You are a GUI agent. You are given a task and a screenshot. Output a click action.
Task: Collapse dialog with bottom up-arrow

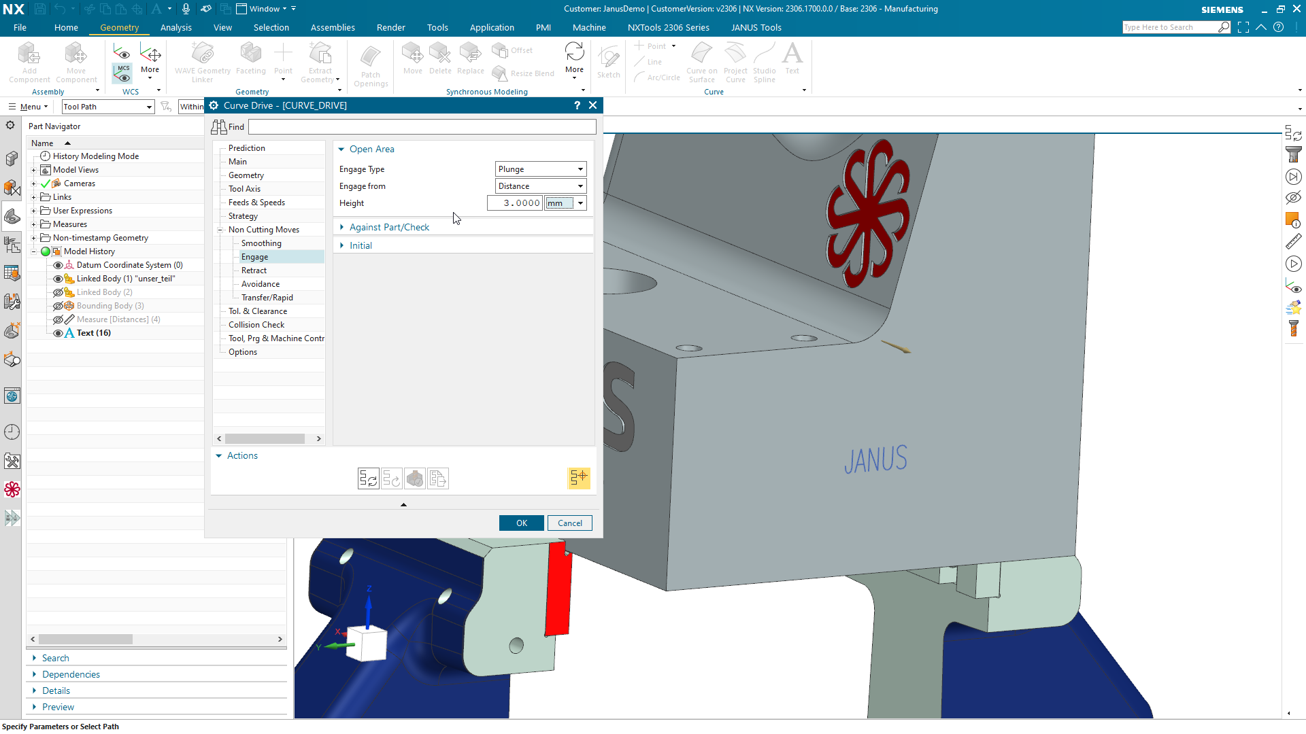point(403,504)
